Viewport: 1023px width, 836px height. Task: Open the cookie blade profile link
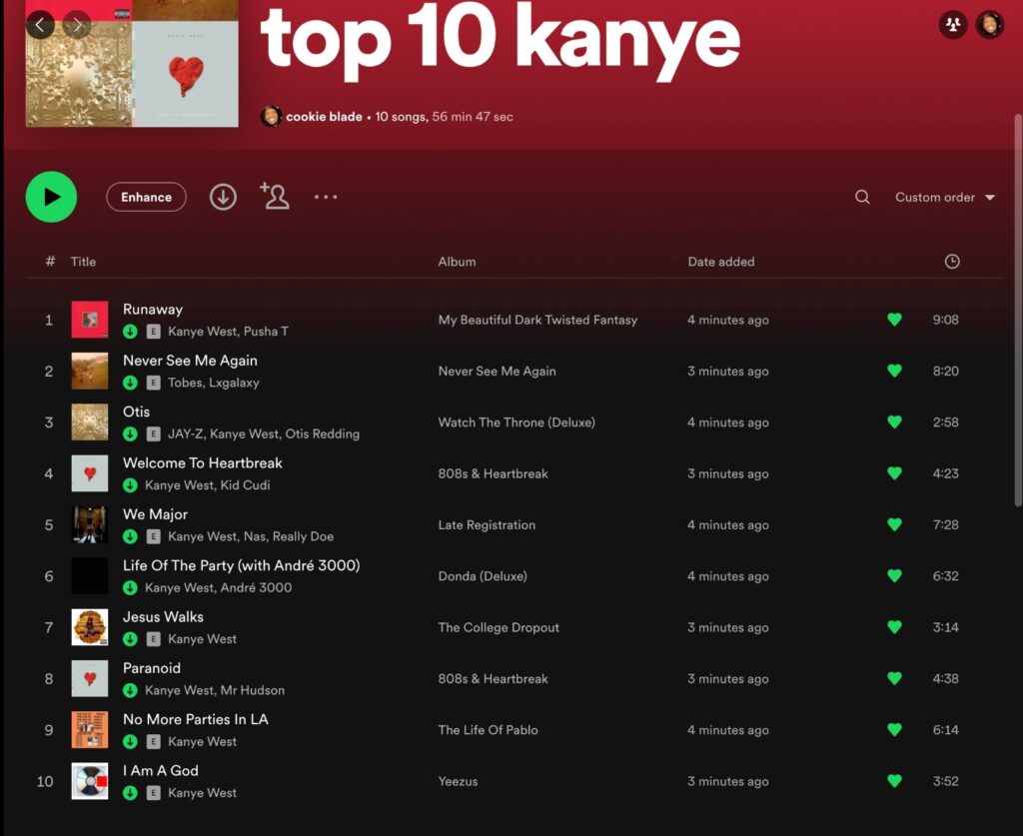[x=324, y=117]
